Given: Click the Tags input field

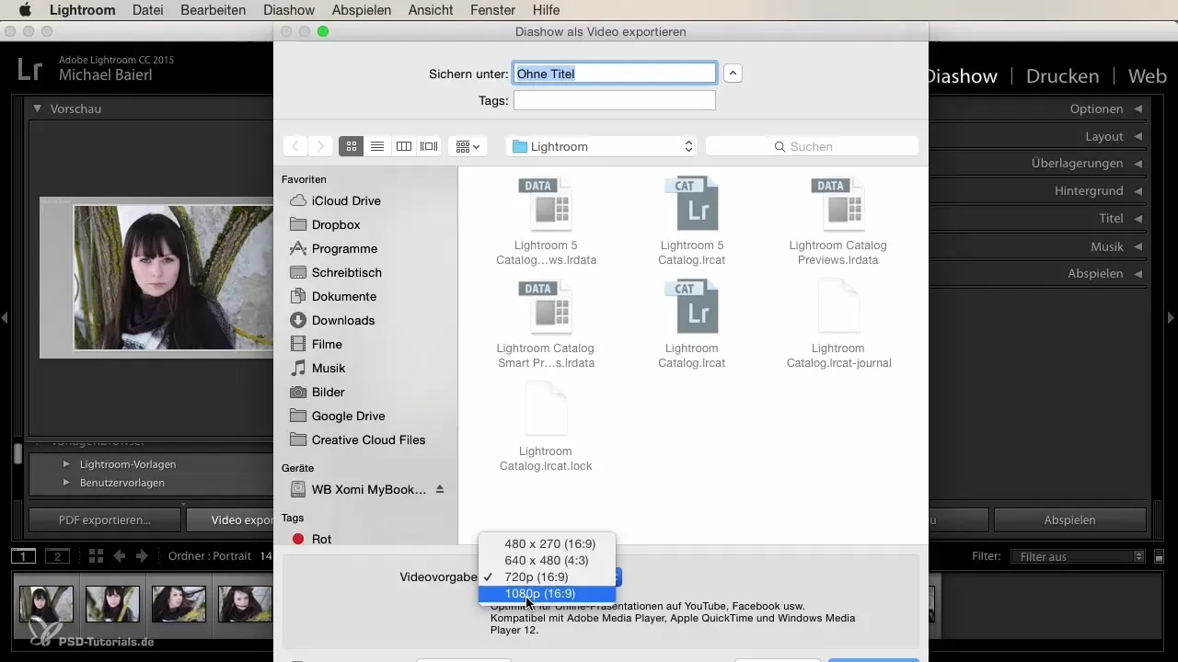Looking at the screenshot, I should [x=615, y=100].
